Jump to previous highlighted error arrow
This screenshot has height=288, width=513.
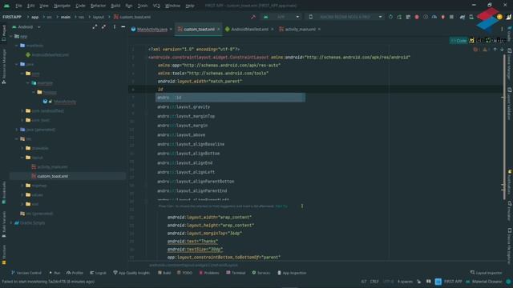pos(495,50)
